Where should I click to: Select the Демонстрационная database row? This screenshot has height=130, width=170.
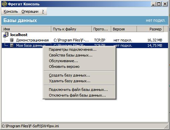pos(85,40)
